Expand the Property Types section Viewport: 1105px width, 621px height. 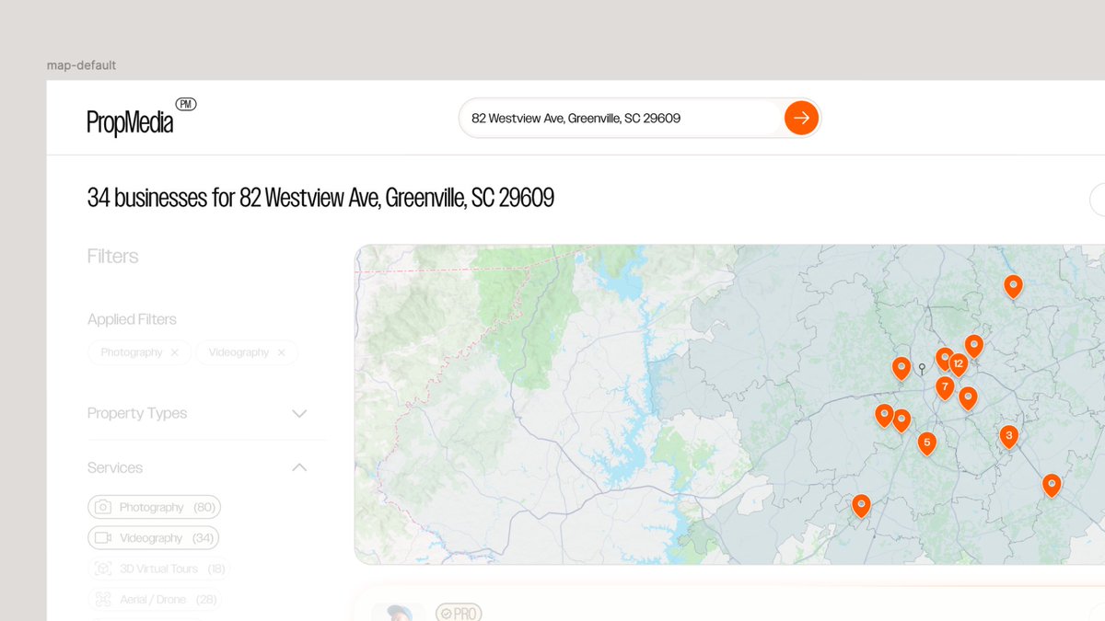[299, 414]
